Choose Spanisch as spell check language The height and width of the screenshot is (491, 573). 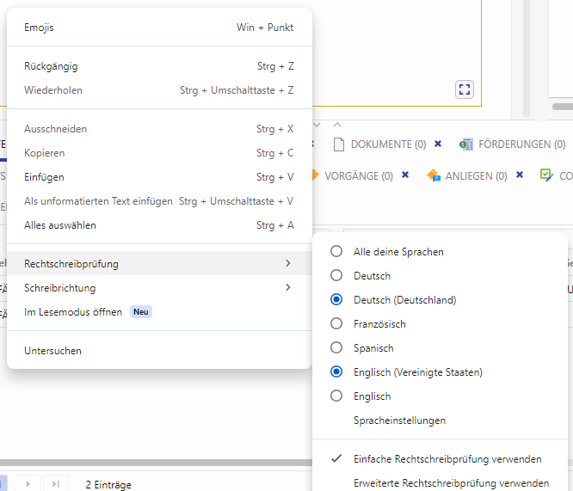[x=336, y=348]
